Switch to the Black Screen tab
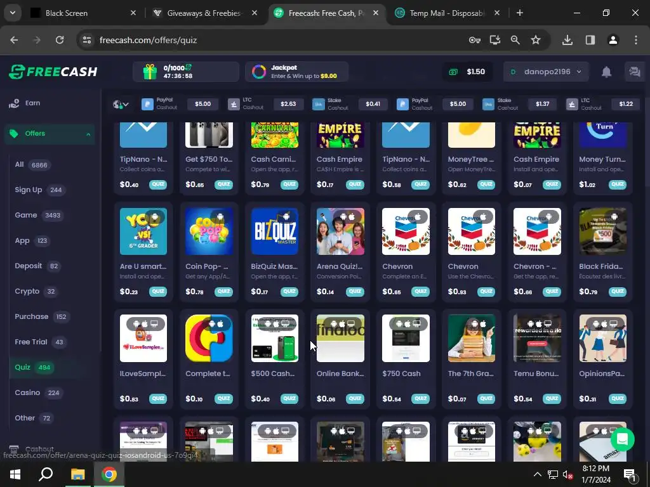Image resolution: width=650 pixels, height=487 pixels. tap(82, 13)
